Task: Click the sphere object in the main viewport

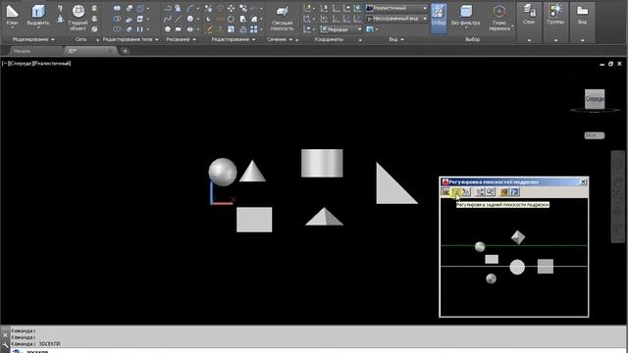Action: (223, 173)
